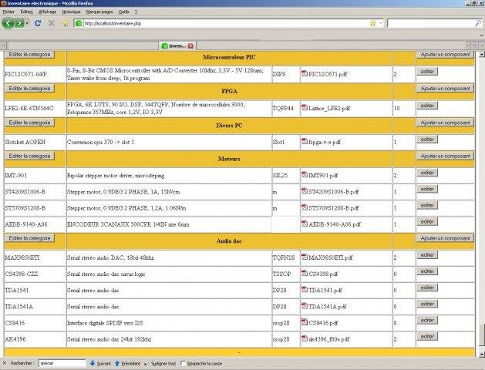The image size is (485, 370).
Task: Open the back/forward history dropdown arrow
Action: tap(27, 23)
